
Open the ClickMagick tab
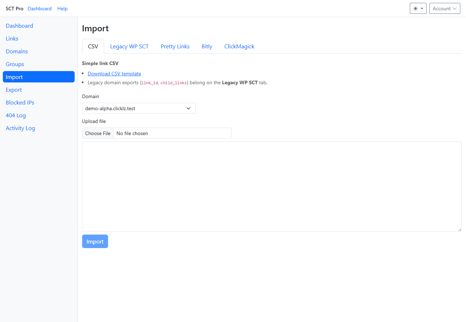coord(239,46)
